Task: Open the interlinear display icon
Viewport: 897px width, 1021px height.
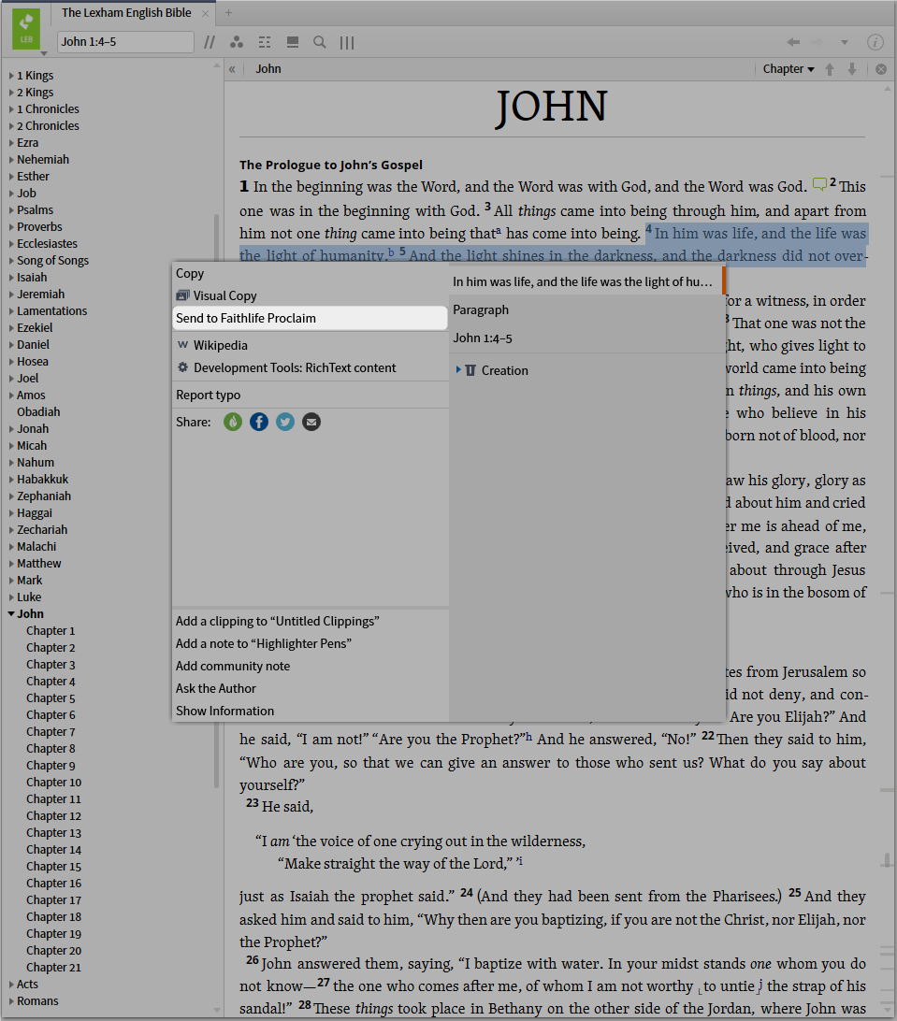Action: tap(265, 42)
